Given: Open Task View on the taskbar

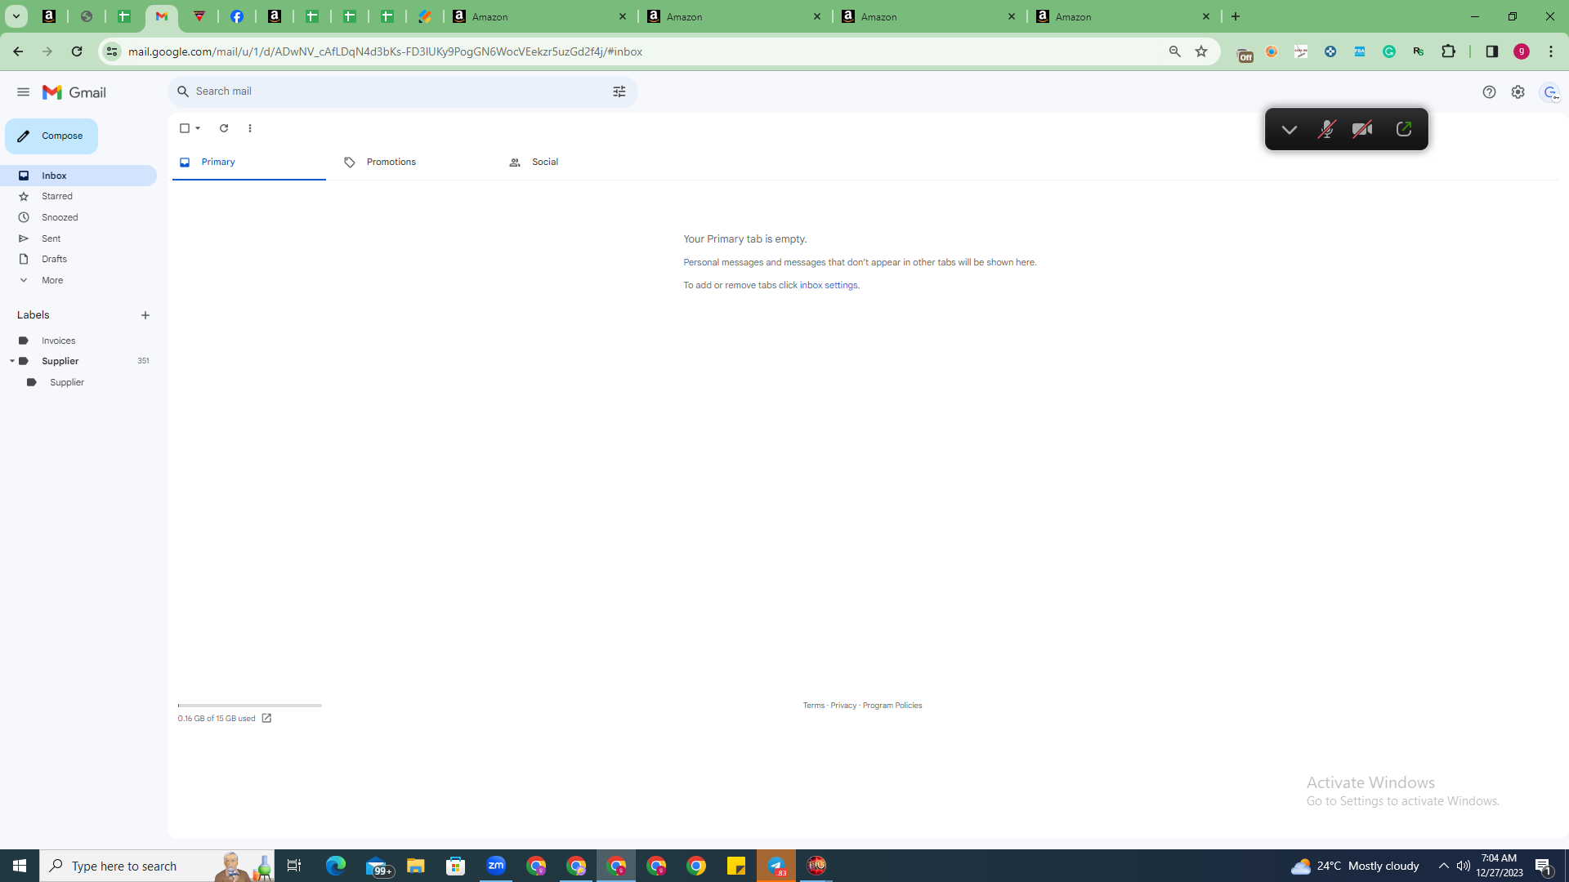Looking at the screenshot, I should tap(294, 866).
